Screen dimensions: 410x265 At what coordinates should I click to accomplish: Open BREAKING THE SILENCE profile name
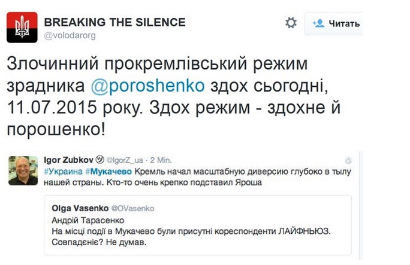(115, 22)
